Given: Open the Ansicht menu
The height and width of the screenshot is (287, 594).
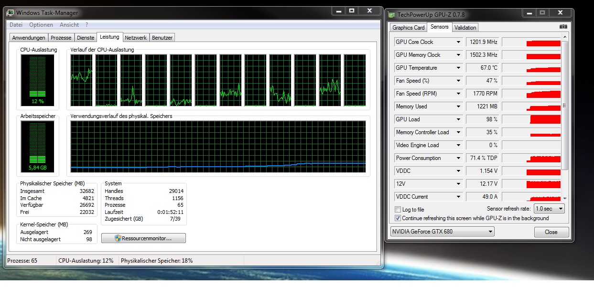Looking at the screenshot, I should pos(69,25).
